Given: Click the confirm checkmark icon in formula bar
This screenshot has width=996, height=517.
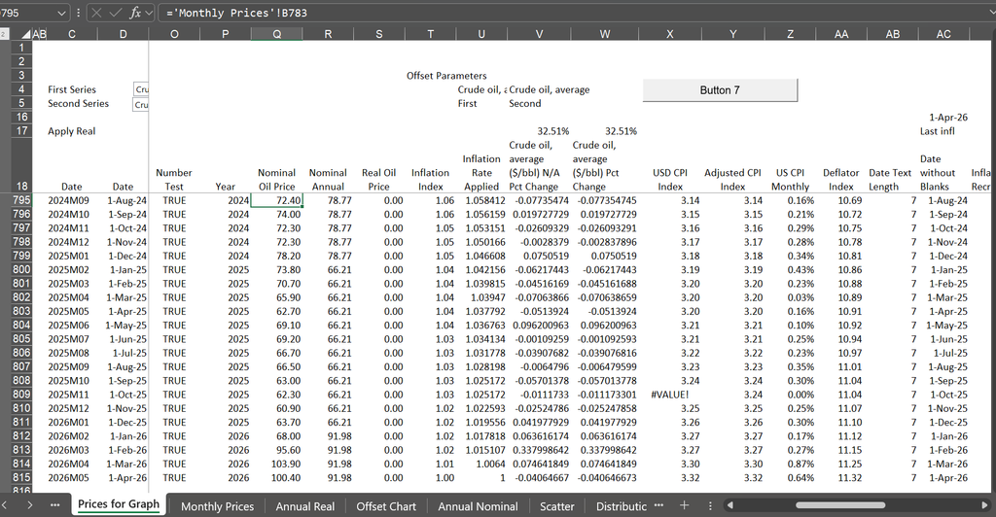Looking at the screenshot, I should tap(115, 13).
